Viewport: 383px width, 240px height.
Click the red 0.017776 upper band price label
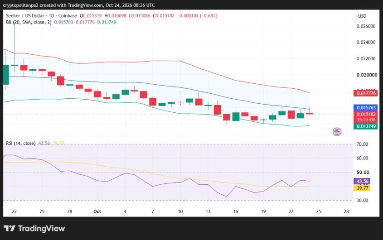(x=366, y=93)
